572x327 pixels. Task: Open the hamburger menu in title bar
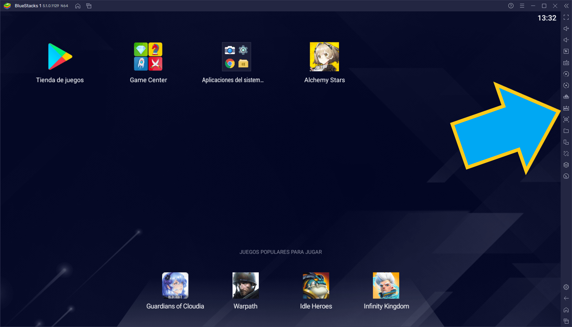tap(522, 6)
